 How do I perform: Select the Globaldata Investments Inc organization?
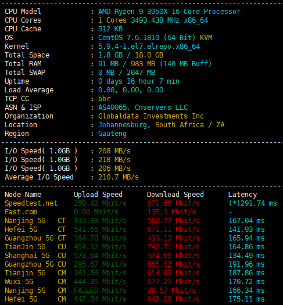151,116
